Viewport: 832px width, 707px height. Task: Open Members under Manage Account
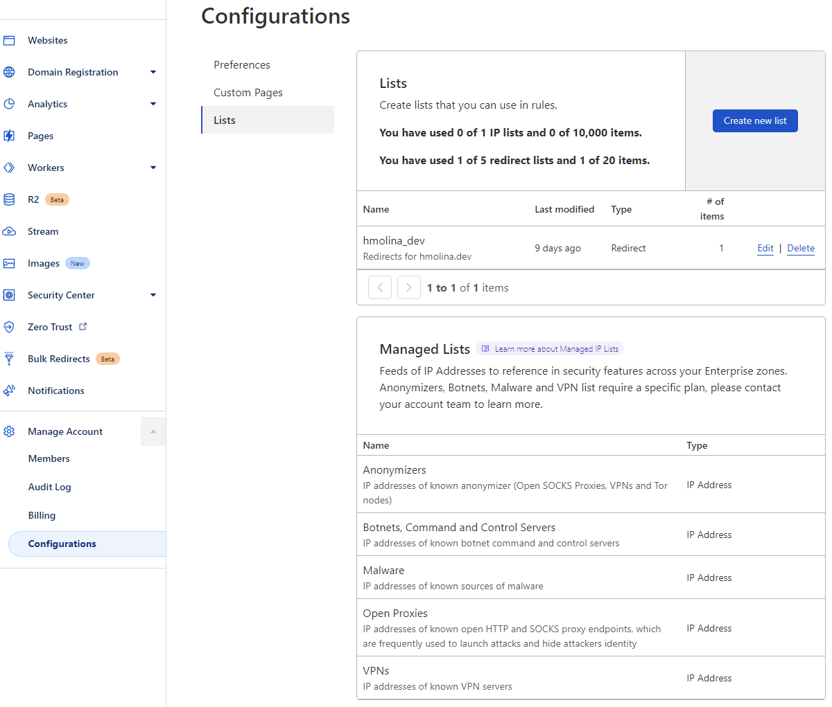[49, 458]
